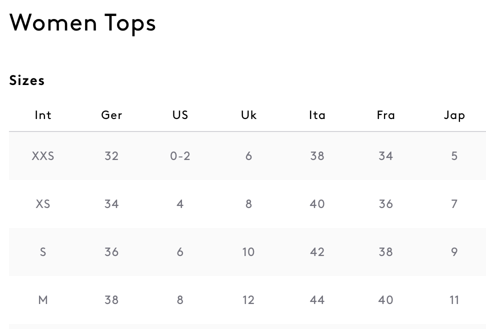Click Italian size 42 cell
This screenshot has width=486, height=329.
coord(317,252)
